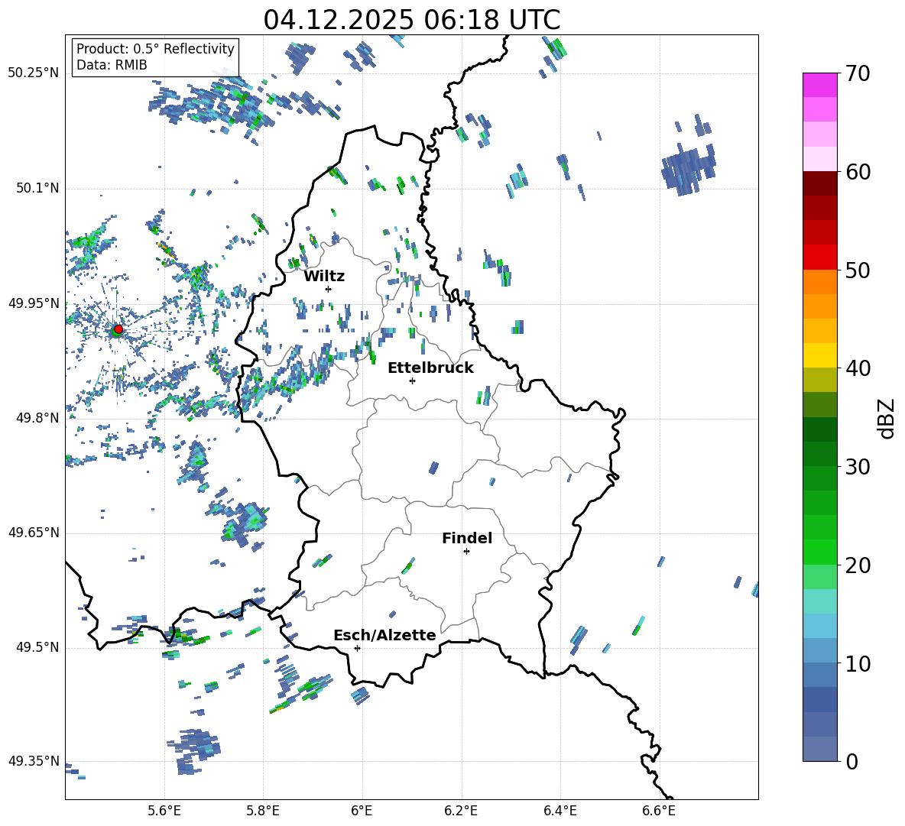This screenshot has width=905, height=826.
Task: Click the Ettelbruck station cross marker
Action: point(412,381)
